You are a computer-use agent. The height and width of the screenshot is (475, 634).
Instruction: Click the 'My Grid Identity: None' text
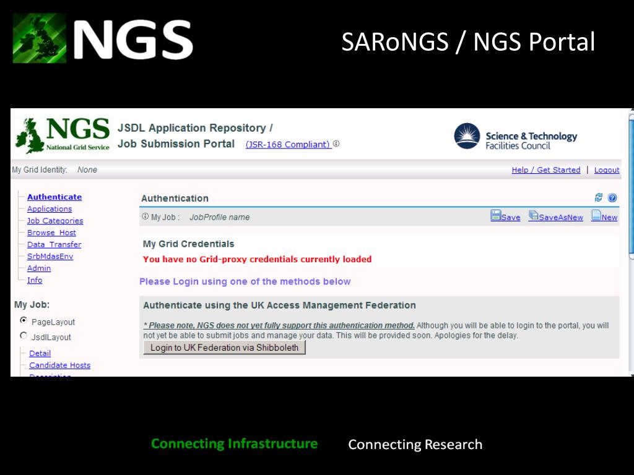[x=54, y=169]
